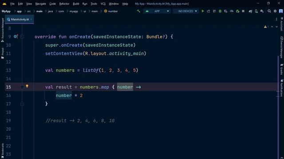Click line number 15 in gutter
The height and width of the screenshot is (159, 284).
pos(8,87)
